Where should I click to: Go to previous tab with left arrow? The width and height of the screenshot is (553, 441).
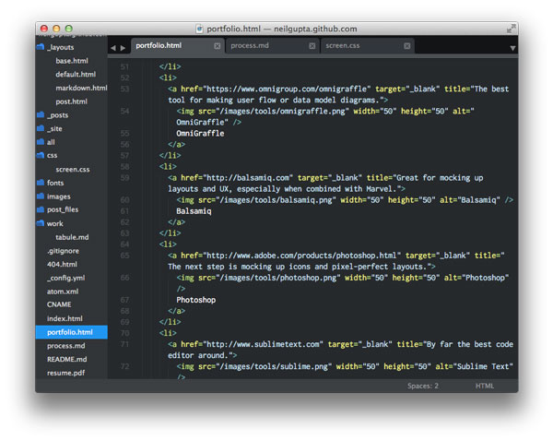pyautogui.click(x=112, y=48)
